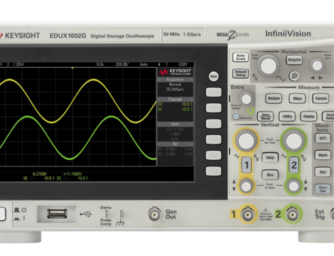
Task: Click the orange trigger time marker
Action: [72, 68]
